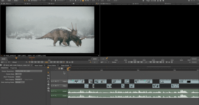
Task: Play backward in the right viewer
Action: coord(141,62)
